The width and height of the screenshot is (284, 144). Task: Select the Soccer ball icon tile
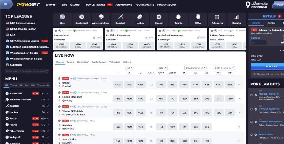click(x=159, y=19)
